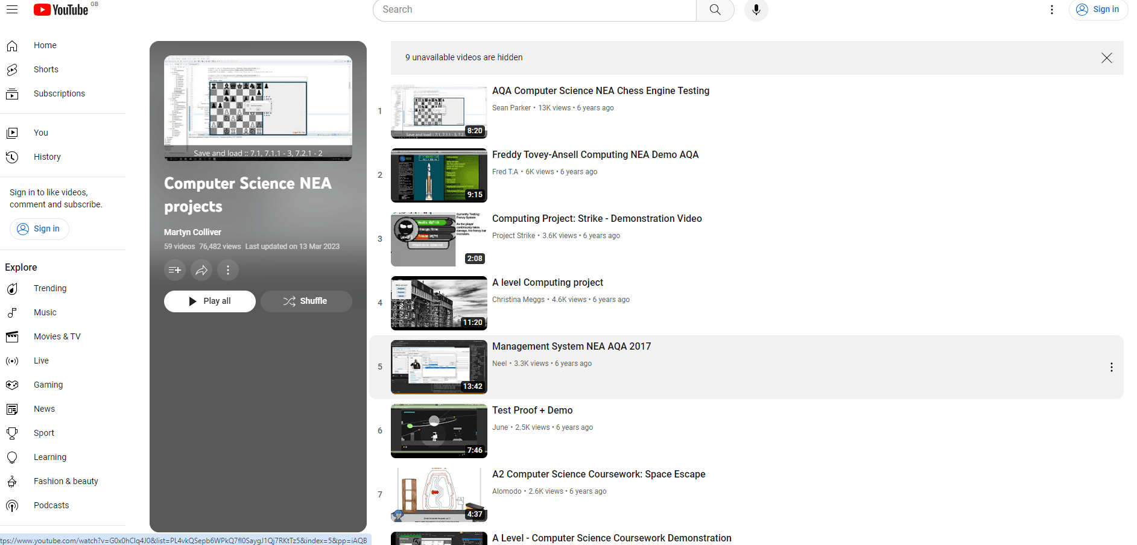The width and height of the screenshot is (1137, 545).
Task: Click the search magnifier button
Action: [x=715, y=10]
